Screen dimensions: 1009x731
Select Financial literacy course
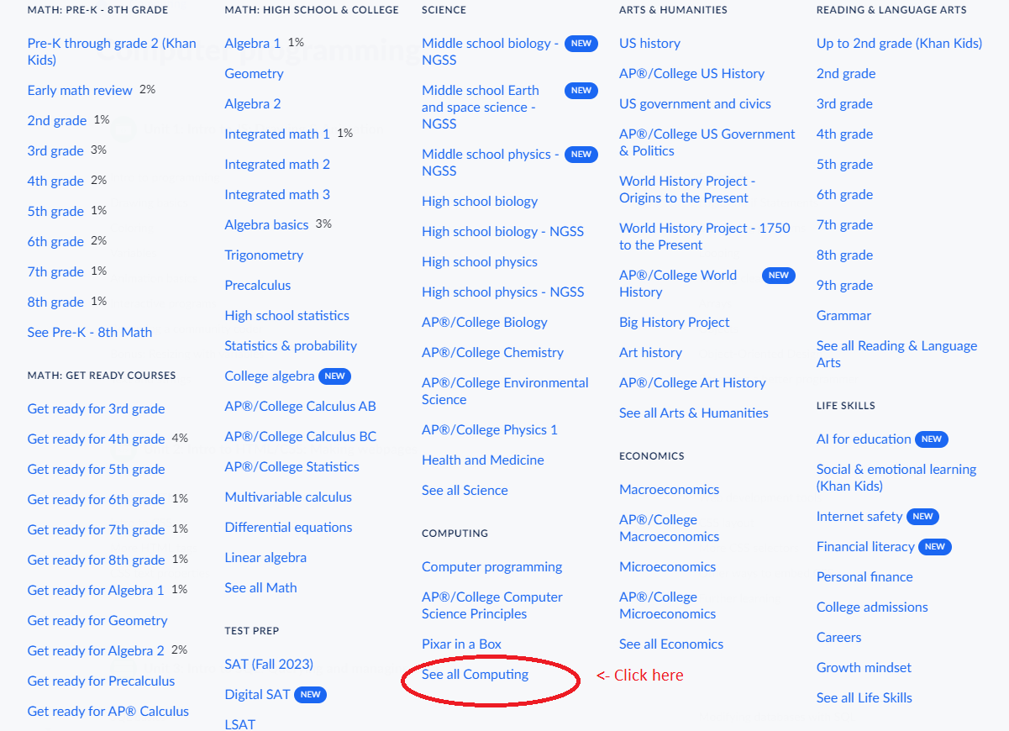pyautogui.click(x=864, y=547)
